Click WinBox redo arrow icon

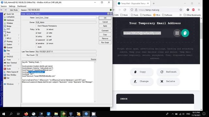point(6,10)
